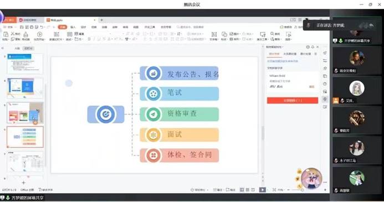Viewport: 384px width, 202px height.
Task: Click the Find magnifier icon in ribbon
Action: click(x=272, y=34)
